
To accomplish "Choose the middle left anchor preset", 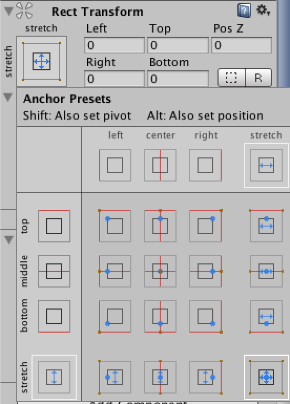I will (115, 271).
